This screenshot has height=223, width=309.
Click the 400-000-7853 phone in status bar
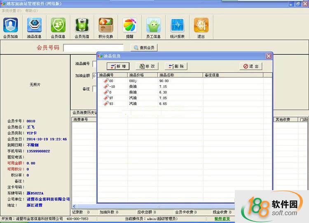pos(77,218)
